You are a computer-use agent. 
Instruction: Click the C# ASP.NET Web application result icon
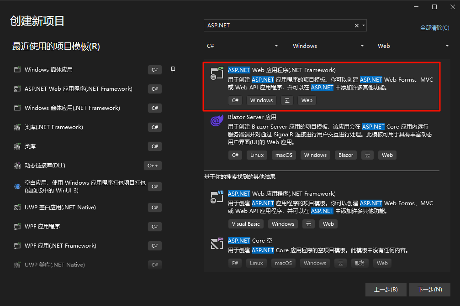coord(217,73)
